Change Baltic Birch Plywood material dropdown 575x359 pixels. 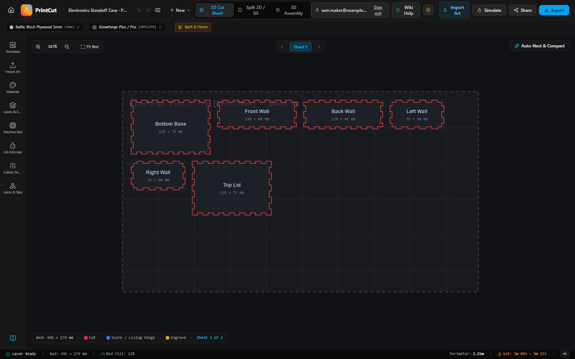click(x=45, y=27)
